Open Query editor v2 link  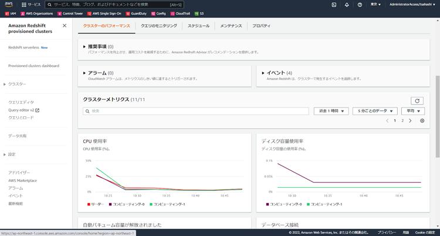click(x=23, y=110)
